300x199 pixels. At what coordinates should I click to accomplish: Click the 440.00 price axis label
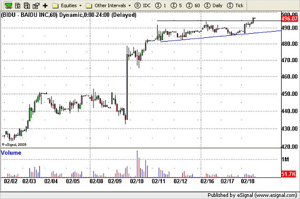(289, 111)
